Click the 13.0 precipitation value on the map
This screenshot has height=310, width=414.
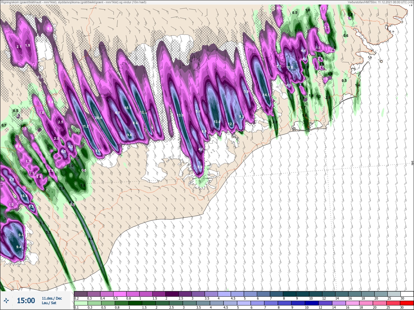click(x=217, y=122)
